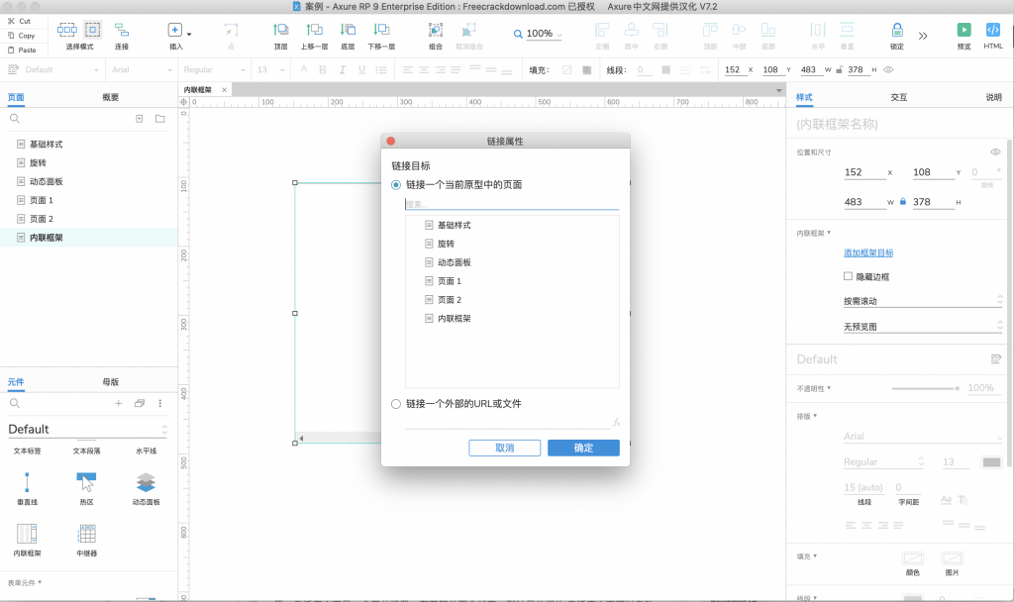1014x602 pixels.
Task: Open the zoom 100% dropdown
Action: (x=539, y=34)
